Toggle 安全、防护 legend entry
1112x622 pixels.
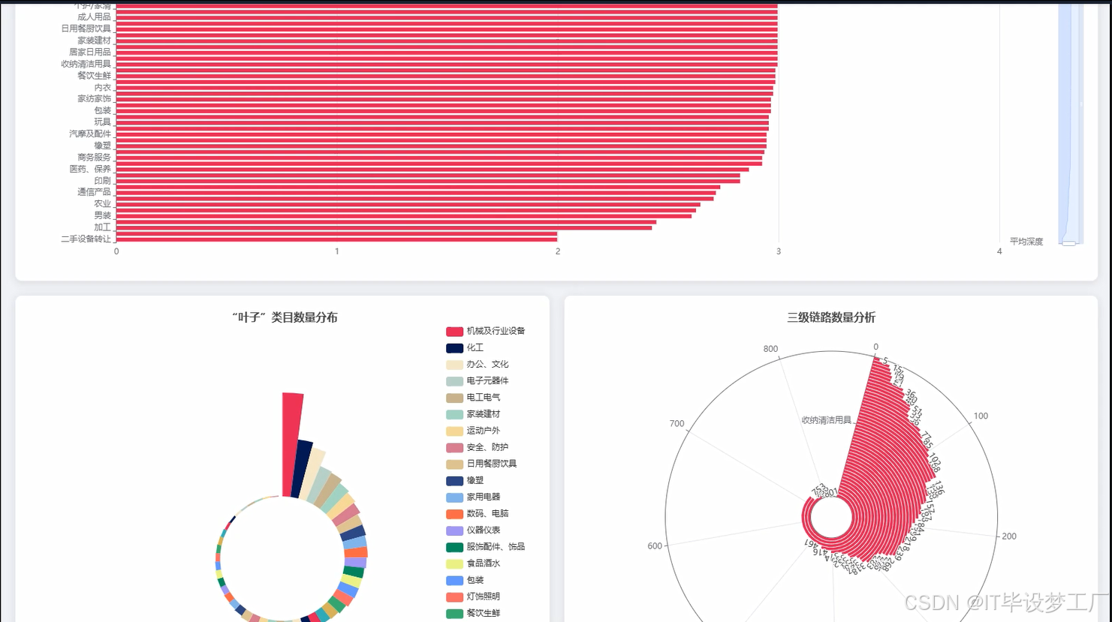pyautogui.click(x=478, y=447)
